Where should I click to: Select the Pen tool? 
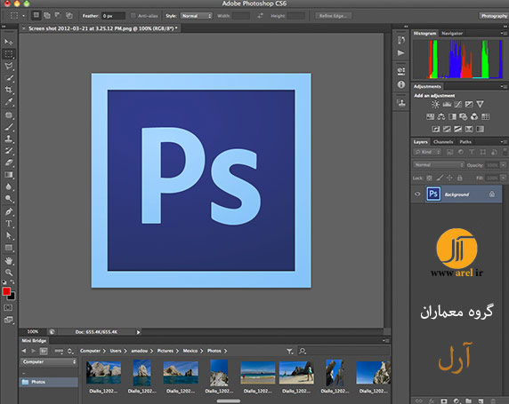pos(9,212)
